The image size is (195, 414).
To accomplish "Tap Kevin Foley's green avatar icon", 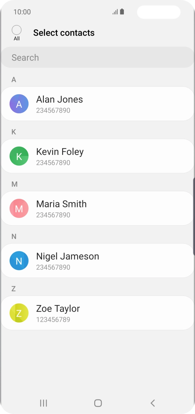I will [x=19, y=156].
